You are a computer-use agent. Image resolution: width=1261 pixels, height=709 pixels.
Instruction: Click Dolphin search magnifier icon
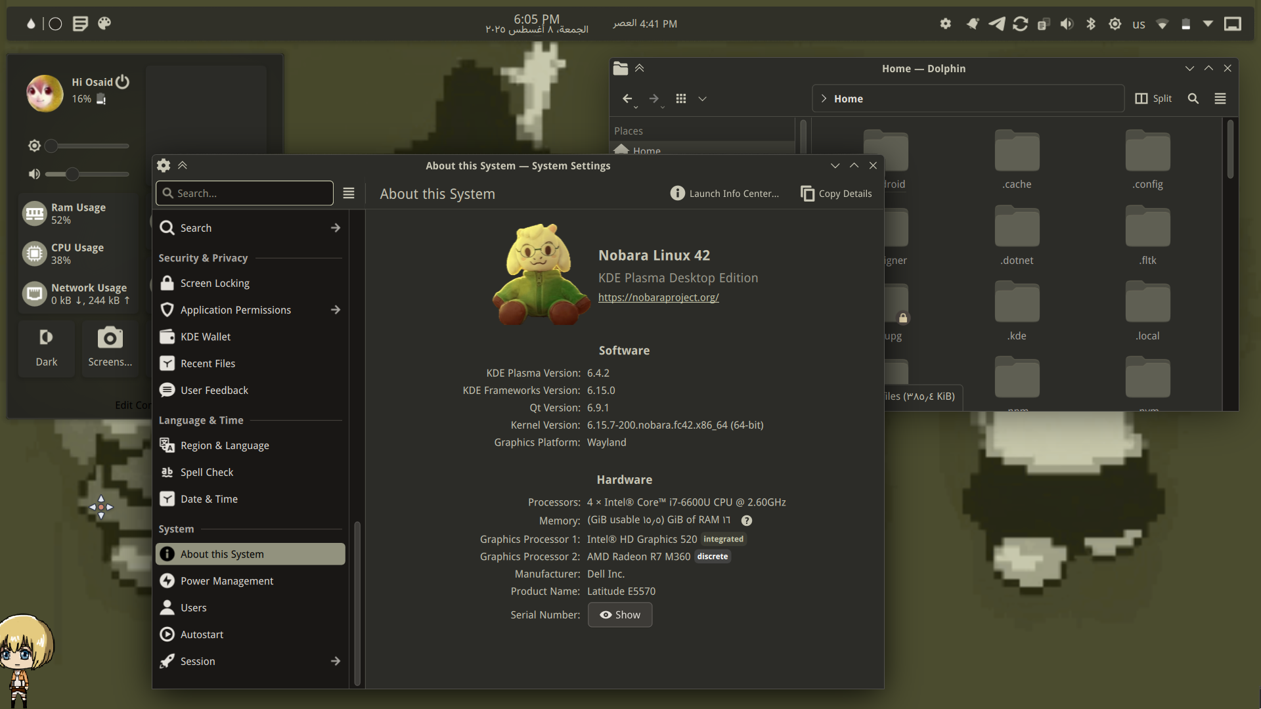1193,98
